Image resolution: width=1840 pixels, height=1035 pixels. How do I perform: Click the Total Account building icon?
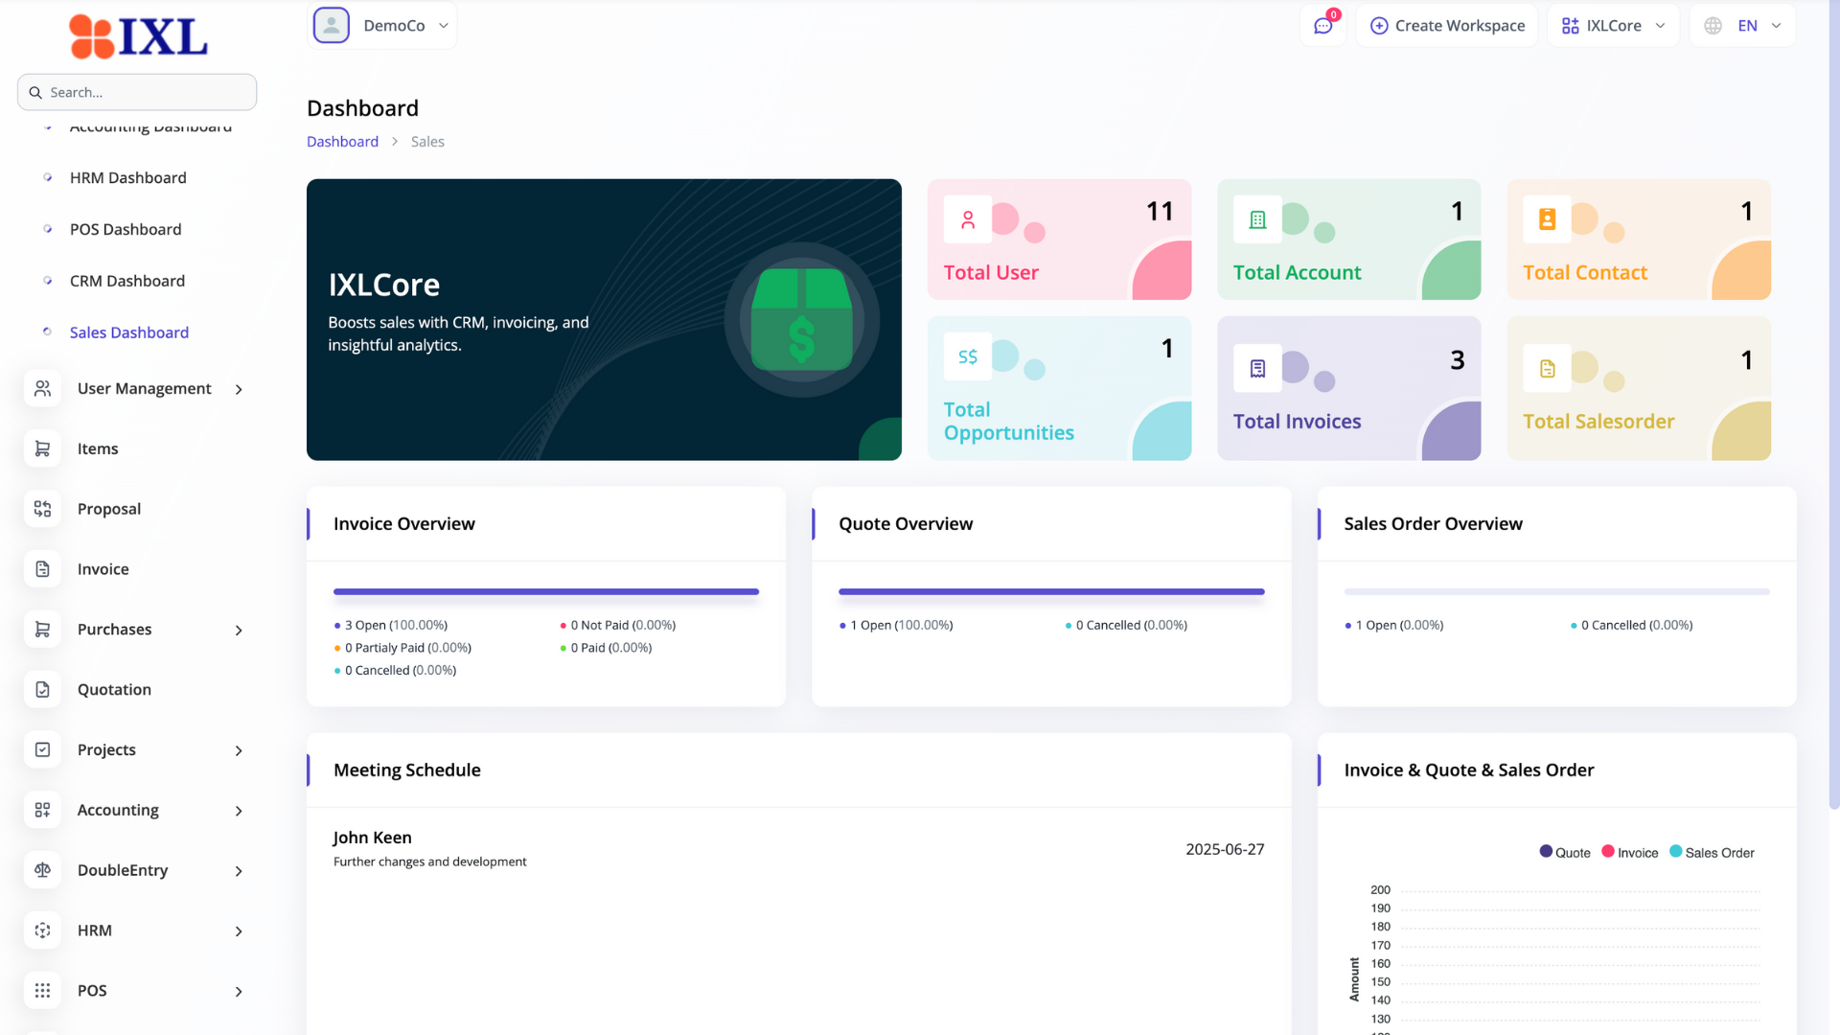point(1257,219)
